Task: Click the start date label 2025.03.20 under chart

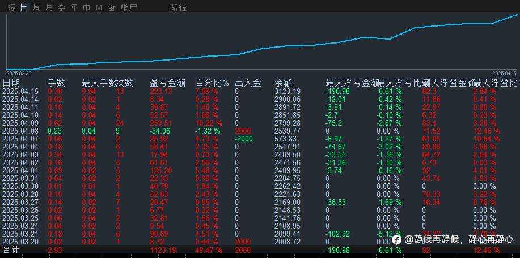Action: [19, 73]
